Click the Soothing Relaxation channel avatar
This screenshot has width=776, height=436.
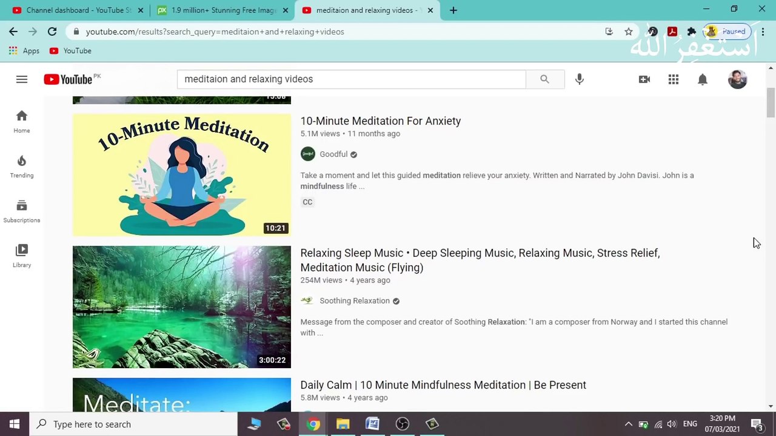[x=308, y=300]
